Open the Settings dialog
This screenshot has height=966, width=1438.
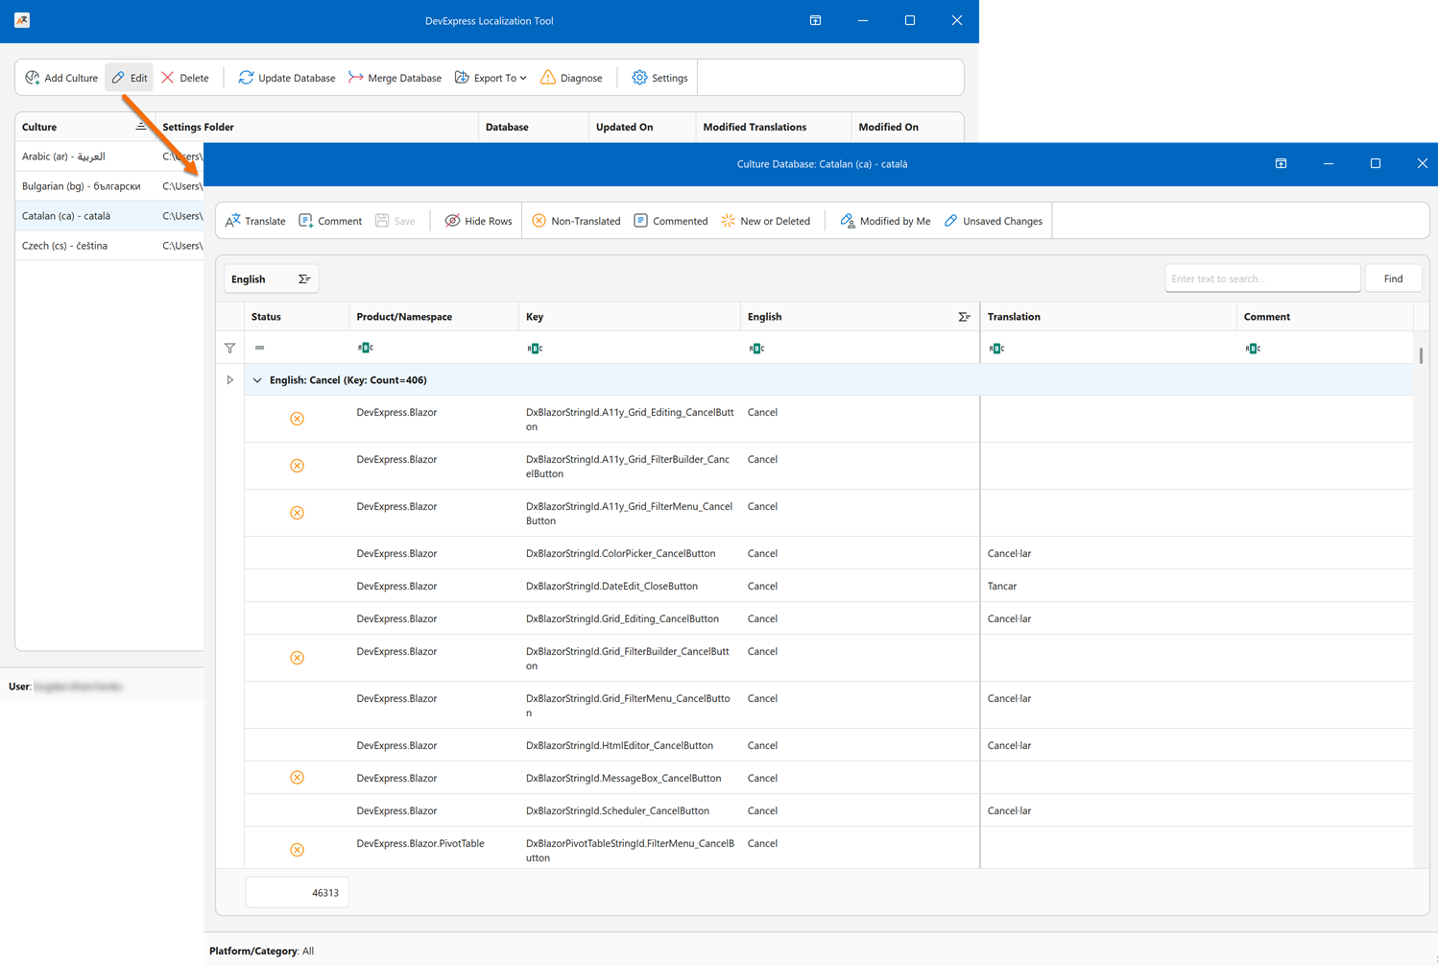pyautogui.click(x=659, y=78)
